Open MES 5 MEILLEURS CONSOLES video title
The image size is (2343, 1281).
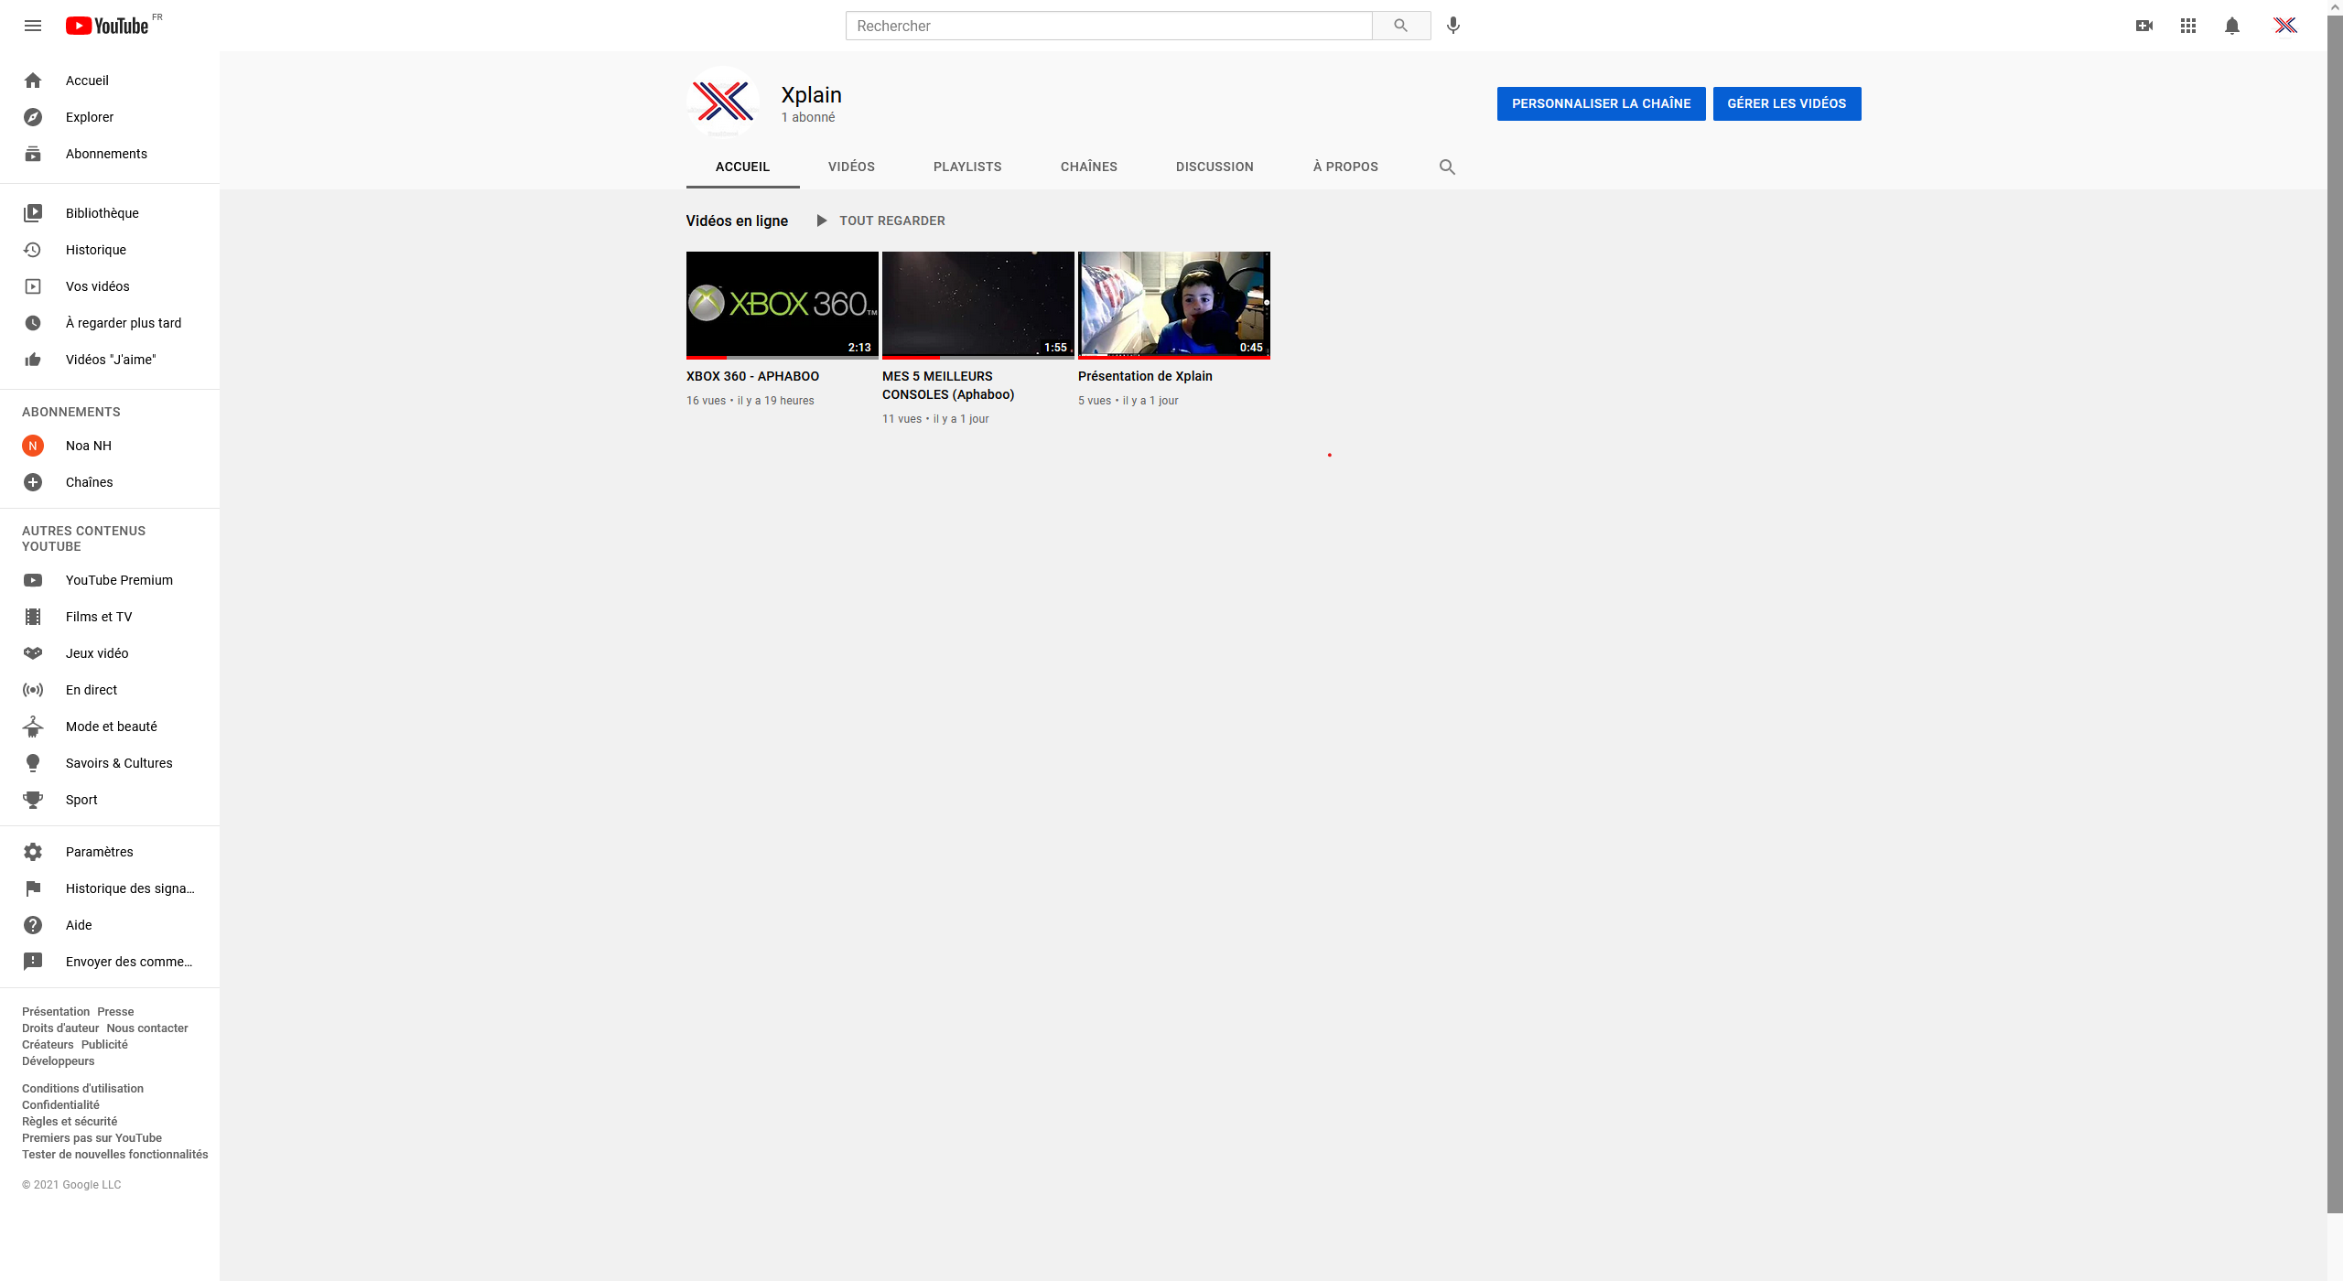coord(948,385)
